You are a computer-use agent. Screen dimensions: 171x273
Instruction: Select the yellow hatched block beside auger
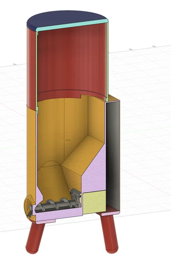click(x=94, y=202)
